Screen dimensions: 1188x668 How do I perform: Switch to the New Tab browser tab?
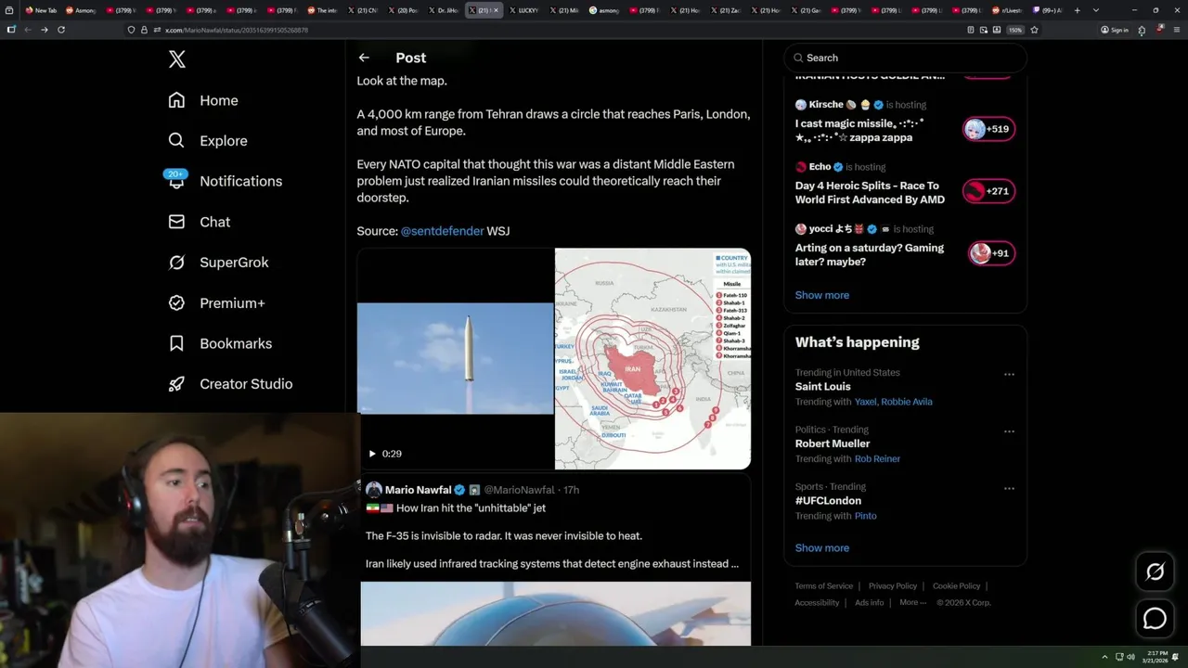40,10
